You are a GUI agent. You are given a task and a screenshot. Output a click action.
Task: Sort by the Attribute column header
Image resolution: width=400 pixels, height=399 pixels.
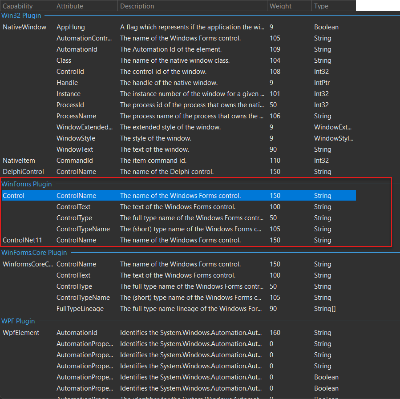[x=86, y=6]
